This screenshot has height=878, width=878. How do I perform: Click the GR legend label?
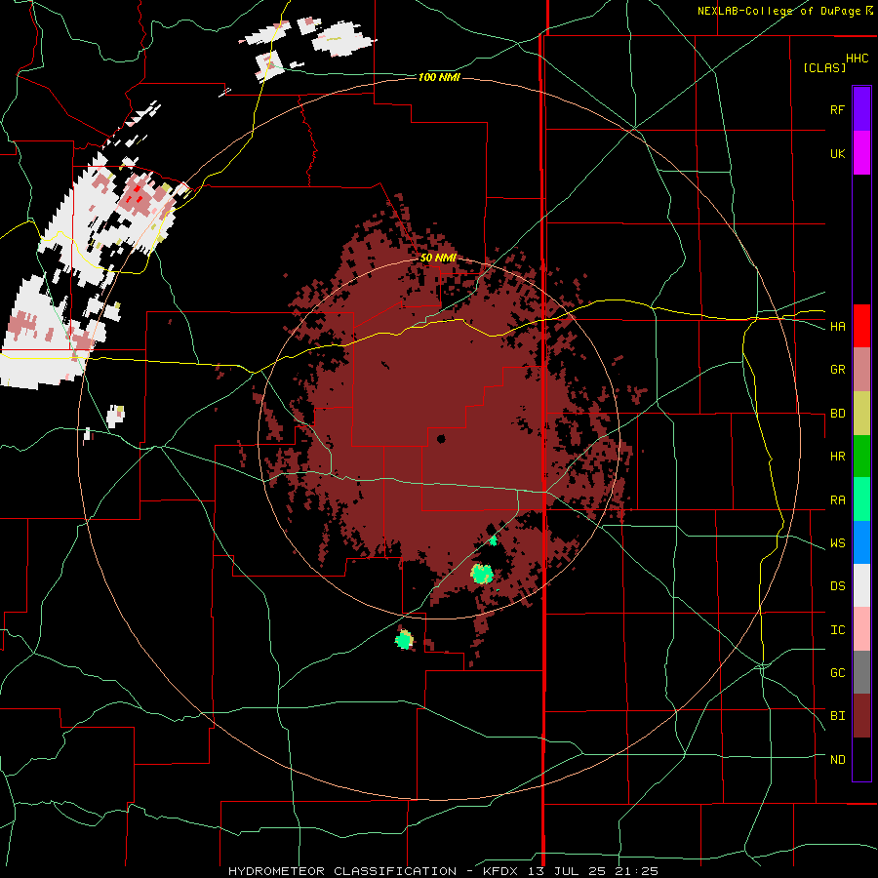click(837, 370)
